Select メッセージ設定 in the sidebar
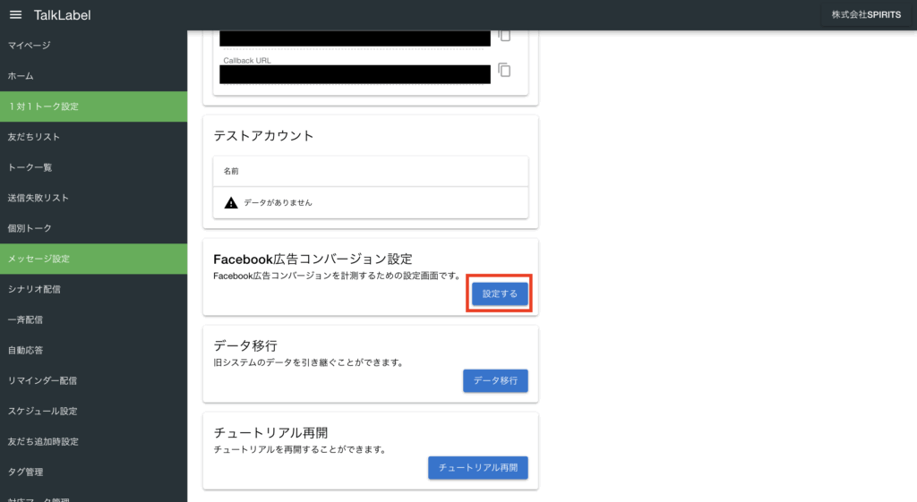The height and width of the screenshot is (502, 917). [x=39, y=259]
